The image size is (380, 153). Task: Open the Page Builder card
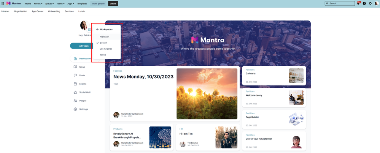(274, 119)
